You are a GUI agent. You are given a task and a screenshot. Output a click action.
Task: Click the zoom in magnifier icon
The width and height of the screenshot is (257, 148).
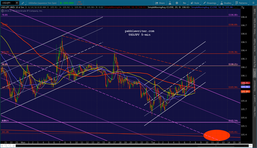(6, 146)
